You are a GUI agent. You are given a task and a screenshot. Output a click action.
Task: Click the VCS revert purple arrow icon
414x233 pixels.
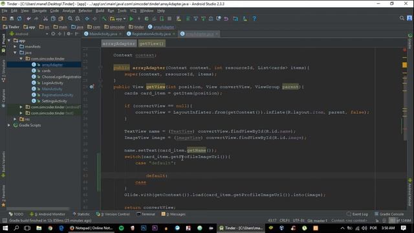point(226,19)
